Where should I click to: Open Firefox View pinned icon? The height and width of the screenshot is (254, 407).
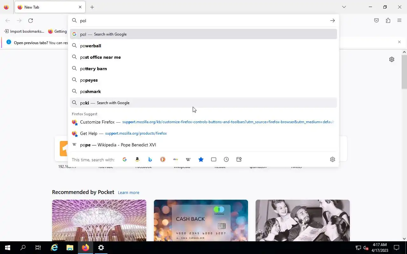click(6, 7)
